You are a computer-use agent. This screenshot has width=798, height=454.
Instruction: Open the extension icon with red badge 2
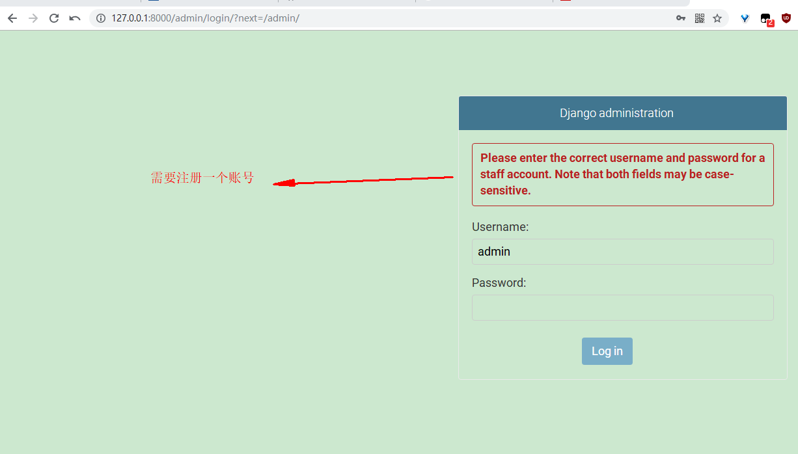point(767,20)
